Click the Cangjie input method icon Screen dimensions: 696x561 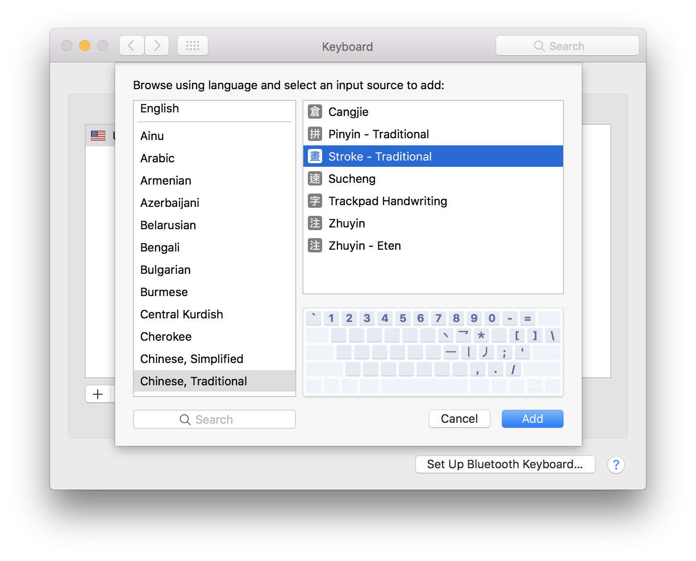315,112
